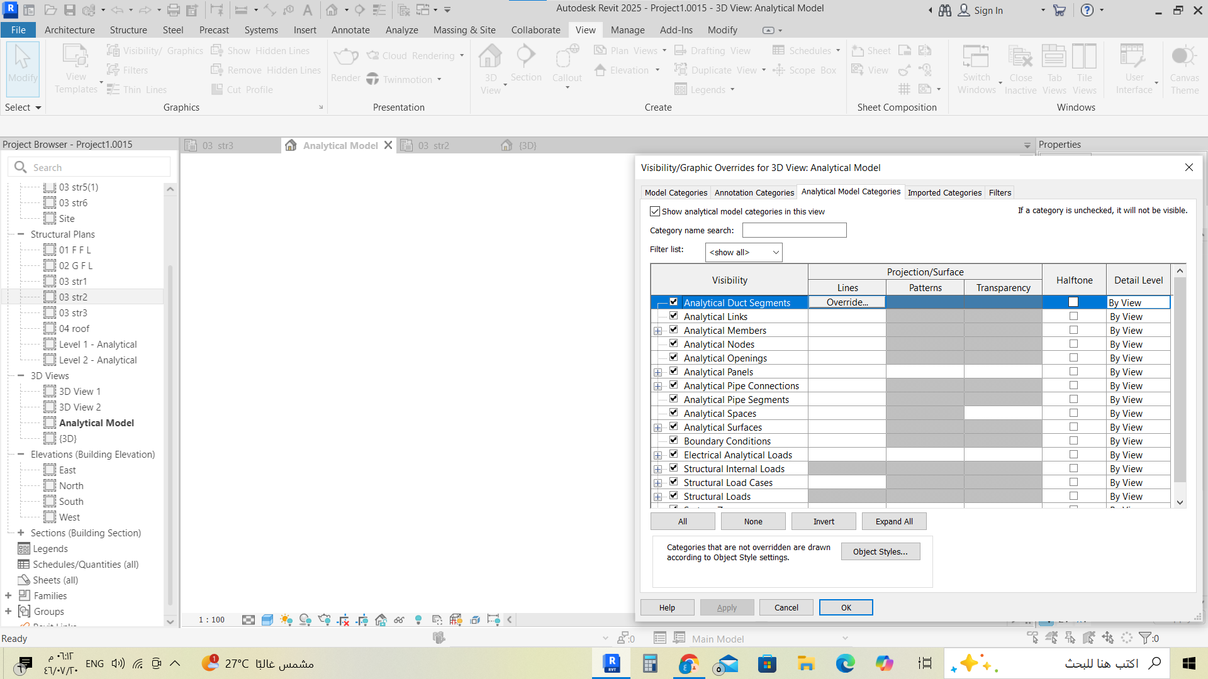
Task: Switch to the Filters tab in the dialog
Action: (x=1000, y=192)
